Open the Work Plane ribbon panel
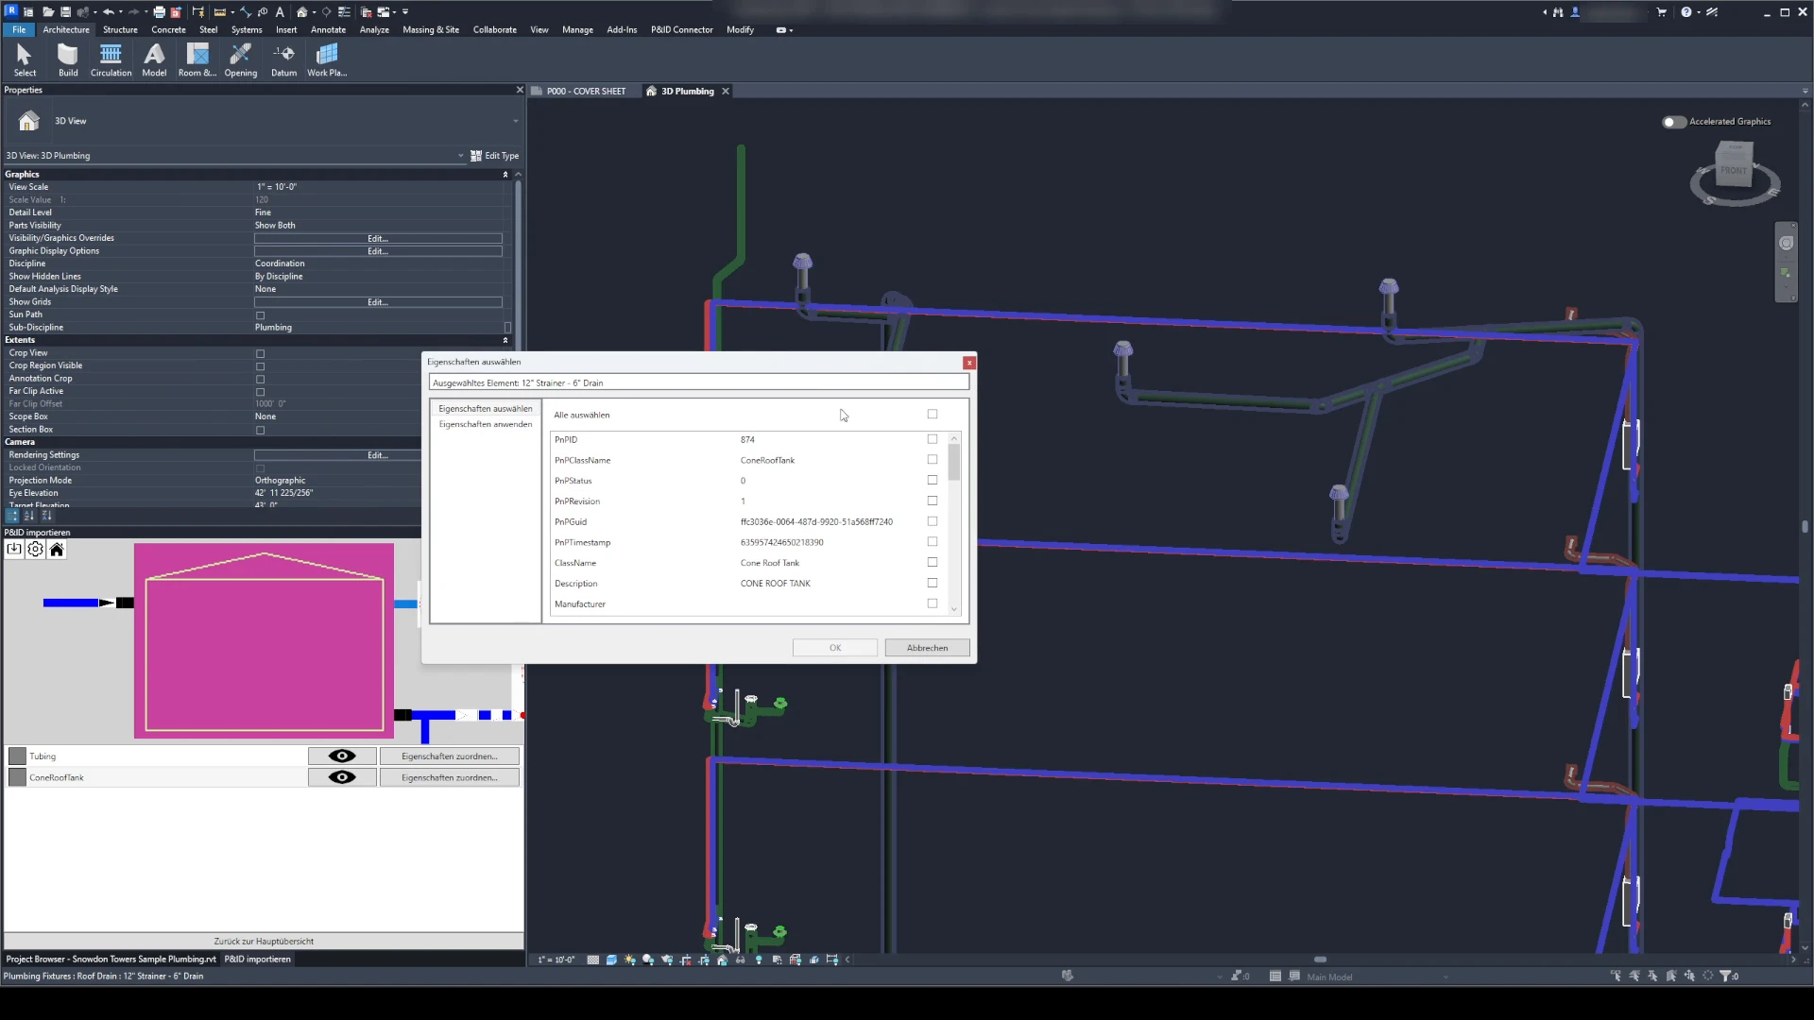 tap(327, 60)
